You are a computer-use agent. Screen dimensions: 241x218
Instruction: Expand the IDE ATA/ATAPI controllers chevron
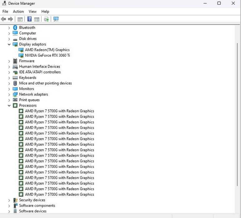pyautogui.click(x=9, y=72)
